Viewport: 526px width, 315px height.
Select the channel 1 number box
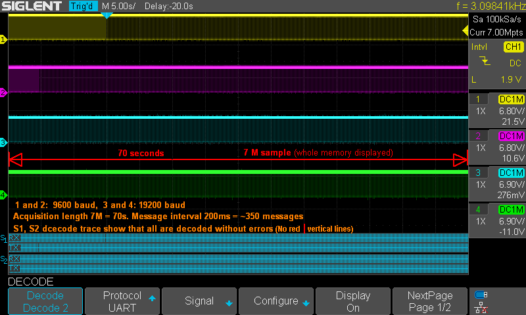[478, 99]
